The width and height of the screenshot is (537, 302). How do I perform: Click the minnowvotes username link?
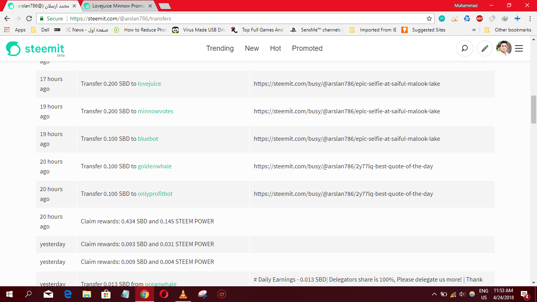pos(155,111)
